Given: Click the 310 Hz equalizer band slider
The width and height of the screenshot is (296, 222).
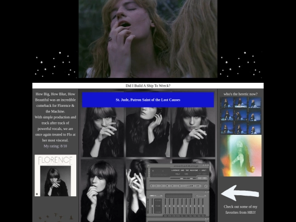Looking at the screenshot, I should click(x=174, y=206).
